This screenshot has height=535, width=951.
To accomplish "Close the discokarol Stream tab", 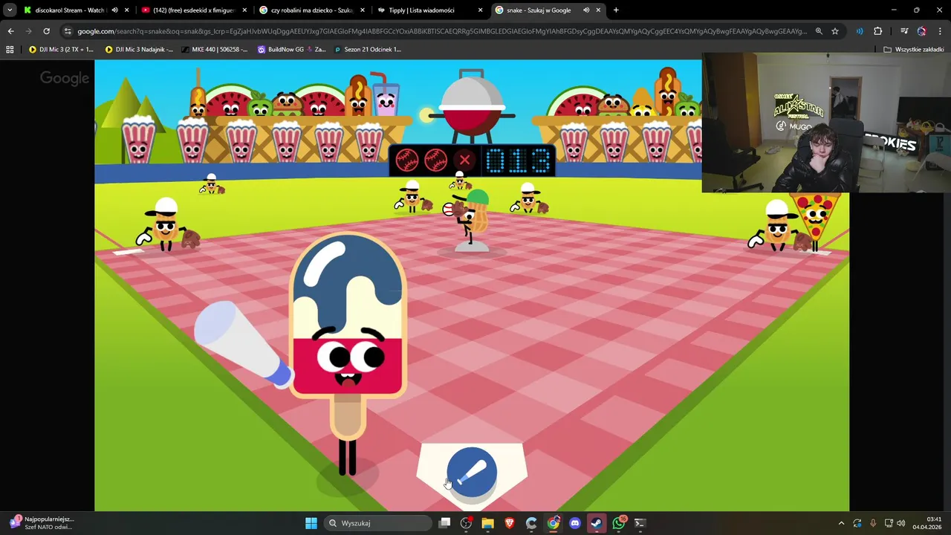I will click(x=127, y=10).
